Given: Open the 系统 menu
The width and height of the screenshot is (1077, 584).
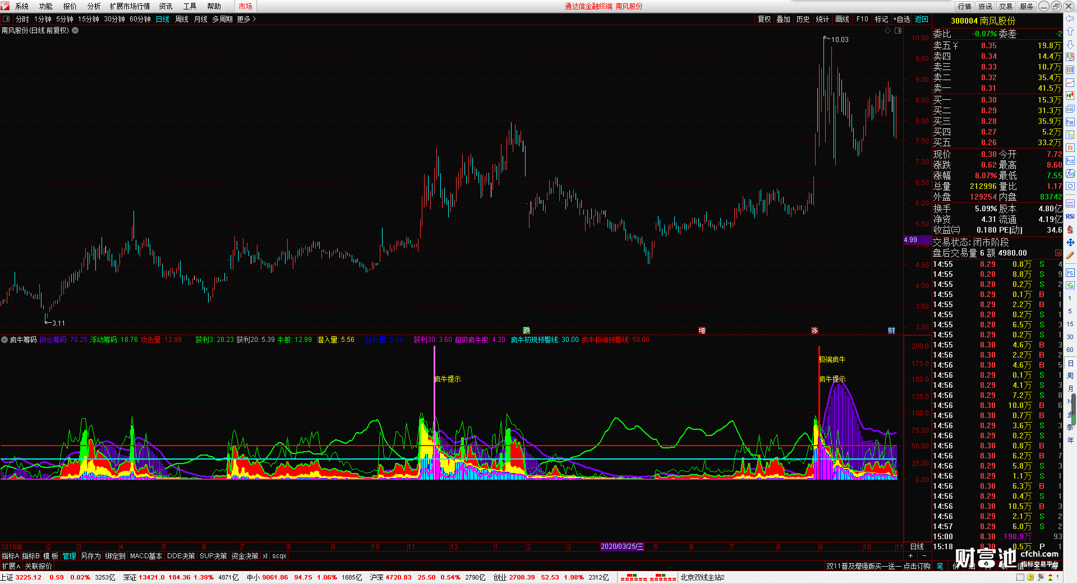Looking at the screenshot, I should pos(22,6).
